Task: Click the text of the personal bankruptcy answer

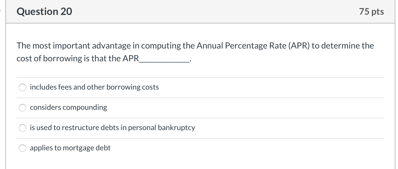Action: [112, 128]
